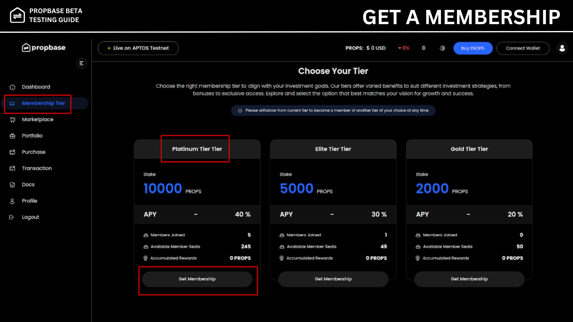Toggle light/dark theme sun icon

click(x=442, y=48)
